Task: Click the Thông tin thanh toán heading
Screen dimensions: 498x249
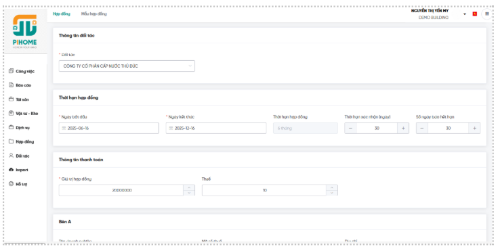Action: click(x=81, y=160)
